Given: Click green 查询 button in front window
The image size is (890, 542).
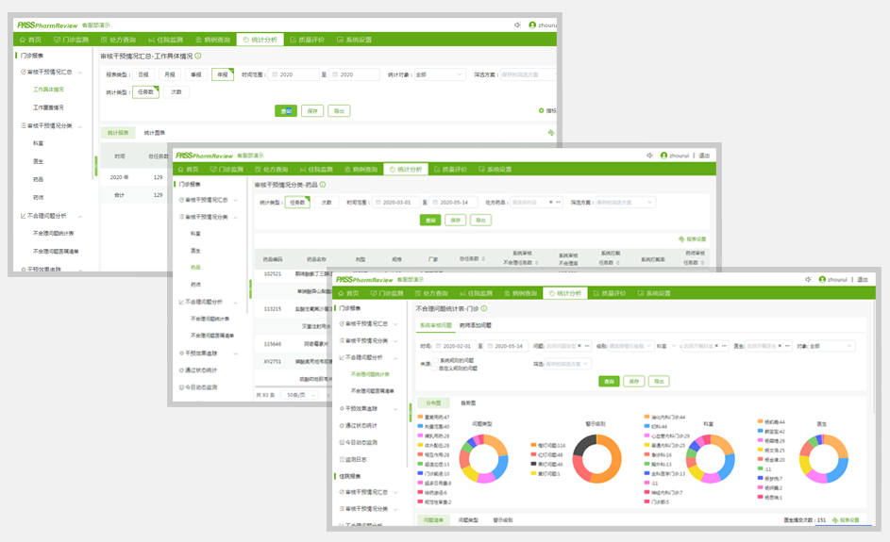Looking at the screenshot, I should (x=609, y=382).
